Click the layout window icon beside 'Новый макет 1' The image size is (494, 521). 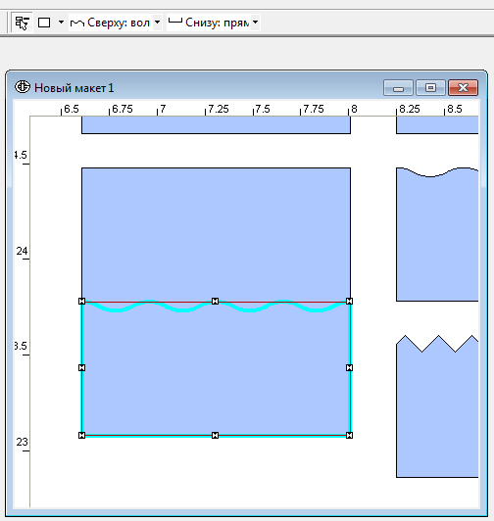click(23, 87)
